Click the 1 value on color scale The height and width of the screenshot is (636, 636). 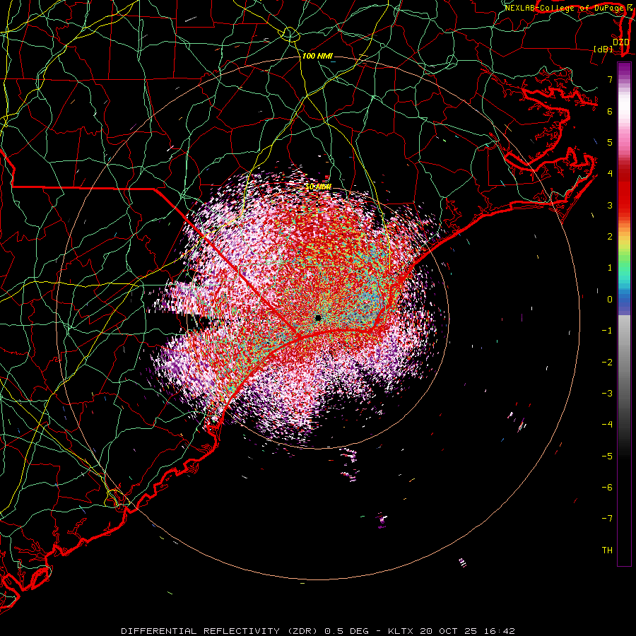click(x=610, y=268)
